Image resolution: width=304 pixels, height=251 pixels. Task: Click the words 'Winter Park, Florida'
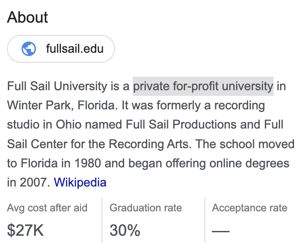pyautogui.click(x=62, y=105)
